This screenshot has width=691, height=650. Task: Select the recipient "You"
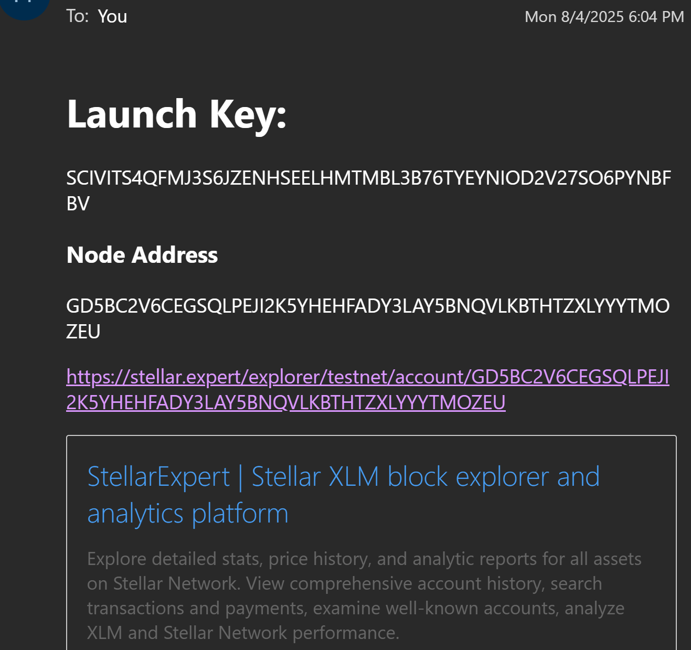(112, 16)
